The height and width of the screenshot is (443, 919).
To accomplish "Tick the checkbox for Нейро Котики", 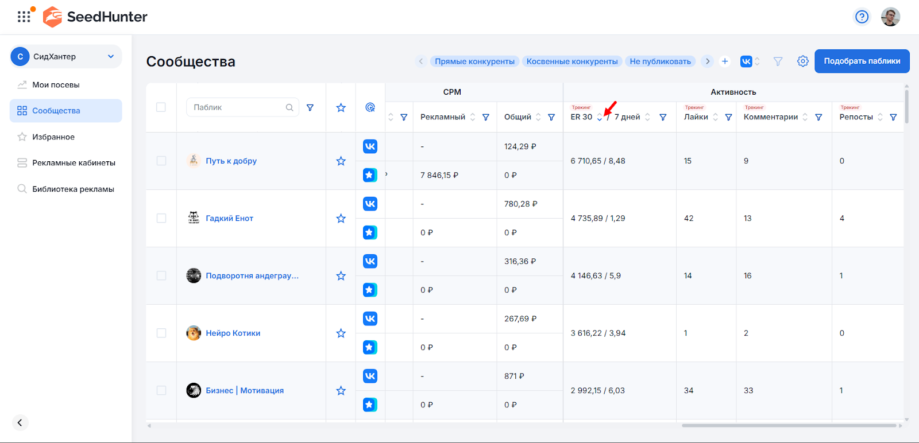I will (161, 333).
